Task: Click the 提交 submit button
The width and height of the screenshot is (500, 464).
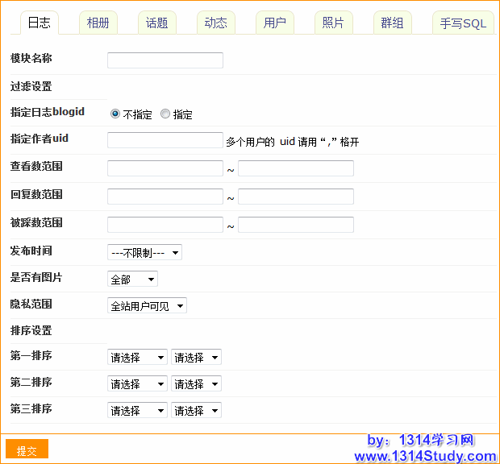Action: tap(27, 450)
